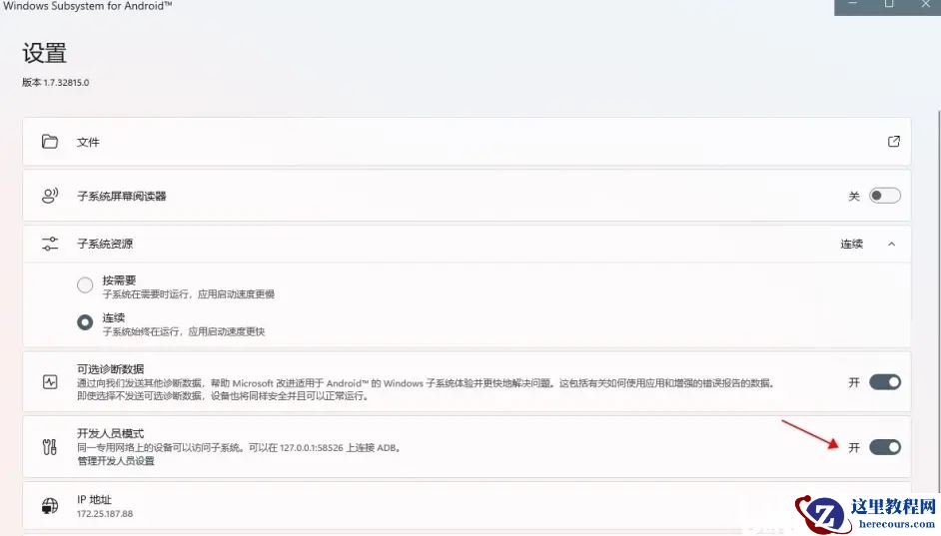Click the developer tools icon beside 开发人员模式

[x=50, y=447]
